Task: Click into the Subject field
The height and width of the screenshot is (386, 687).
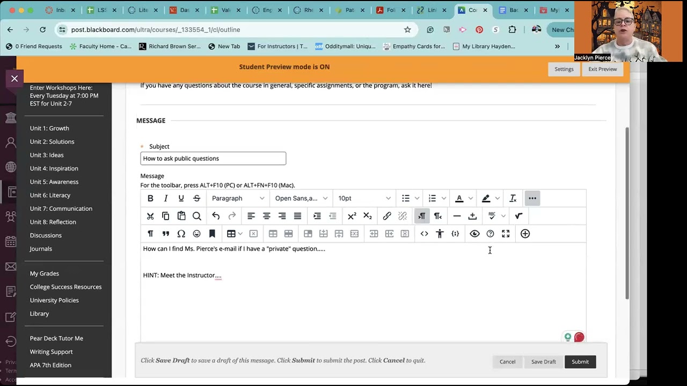Action: point(213,158)
